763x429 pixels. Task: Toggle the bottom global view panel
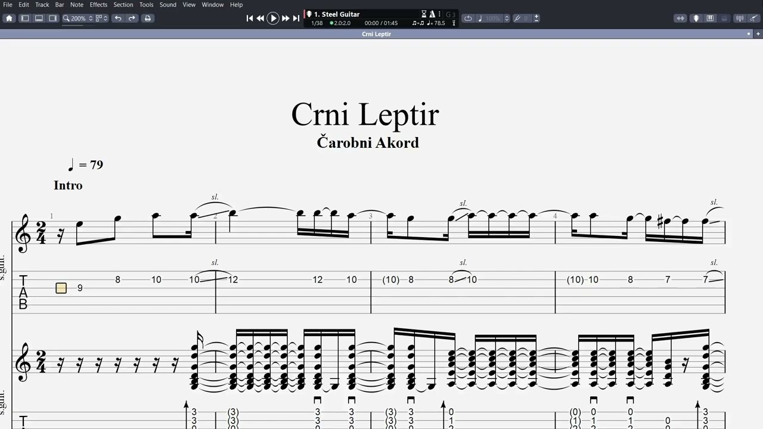39,18
